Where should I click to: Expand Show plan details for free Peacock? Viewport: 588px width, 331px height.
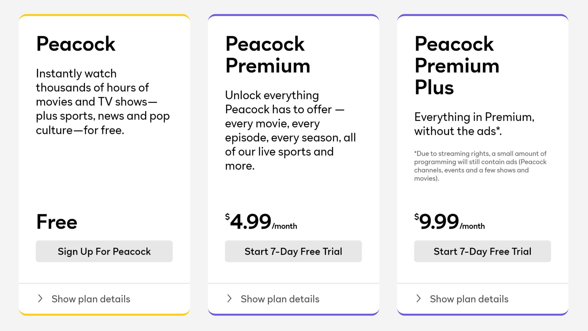click(x=91, y=299)
